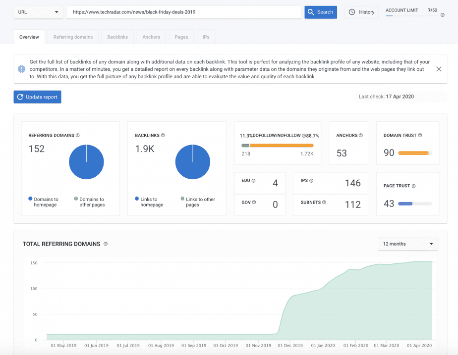458x355 pixels.
Task: Click the Last check date 17 Apr 2020
Action: pyautogui.click(x=400, y=97)
